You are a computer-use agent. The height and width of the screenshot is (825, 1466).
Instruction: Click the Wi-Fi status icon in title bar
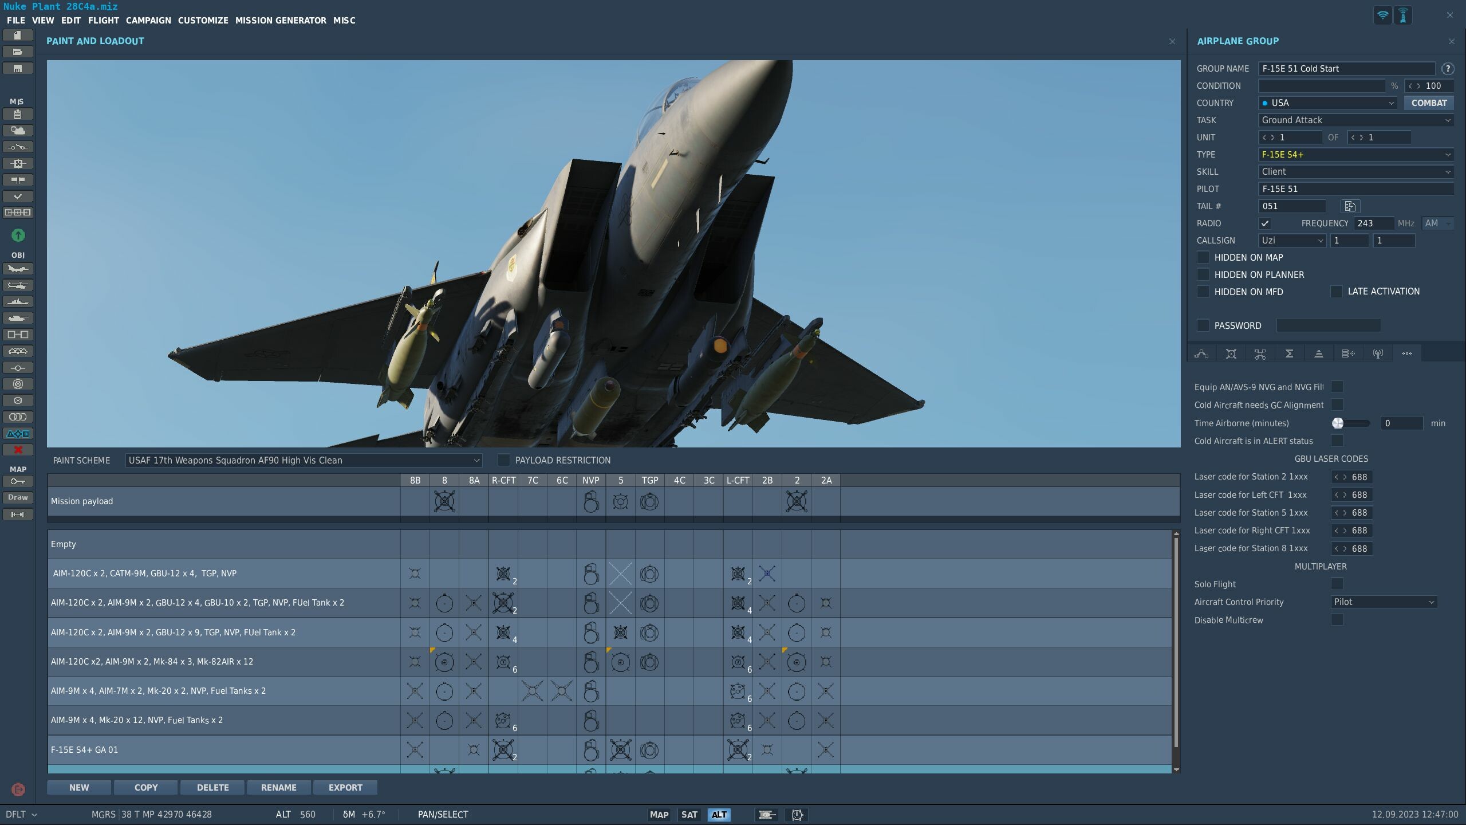pos(1383,15)
